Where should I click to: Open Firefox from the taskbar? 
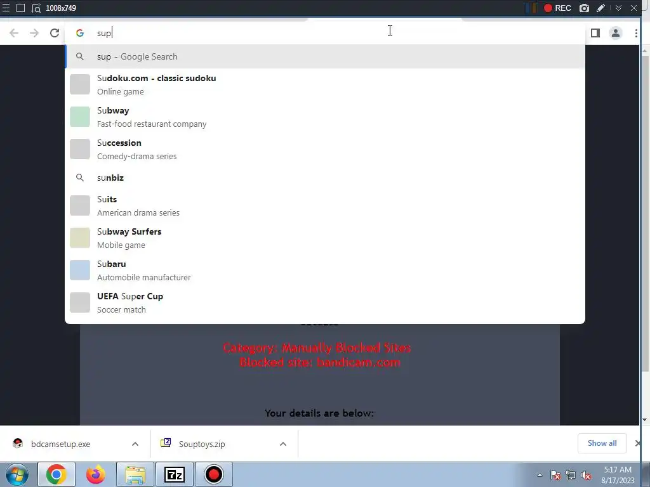(x=96, y=474)
